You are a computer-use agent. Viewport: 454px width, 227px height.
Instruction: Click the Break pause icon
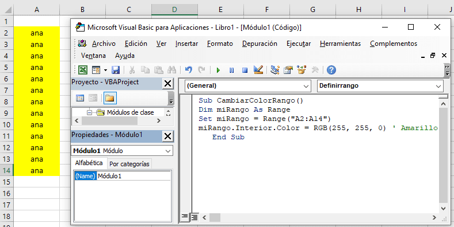(232, 70)
